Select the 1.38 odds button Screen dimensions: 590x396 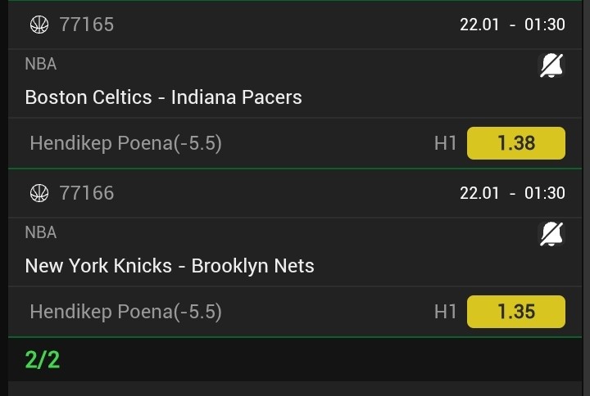point(515,143)
